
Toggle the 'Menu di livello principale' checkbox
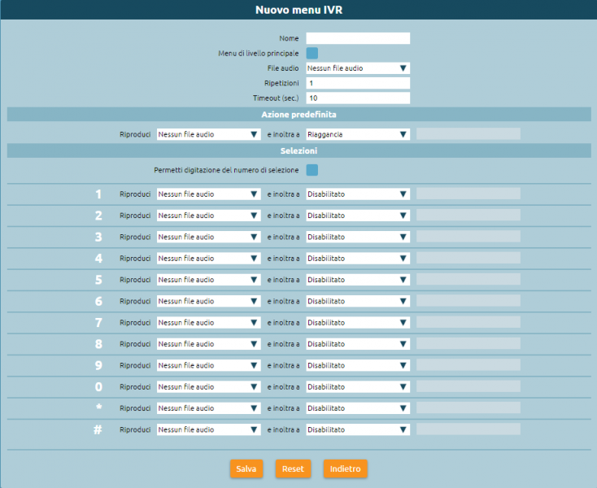pyautogui.click(x=312, y=53)
